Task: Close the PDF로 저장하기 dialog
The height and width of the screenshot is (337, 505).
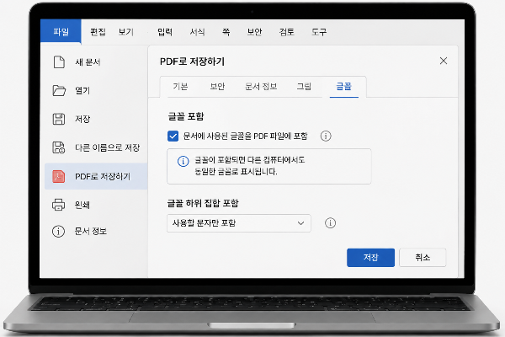Action: [444, 61]
